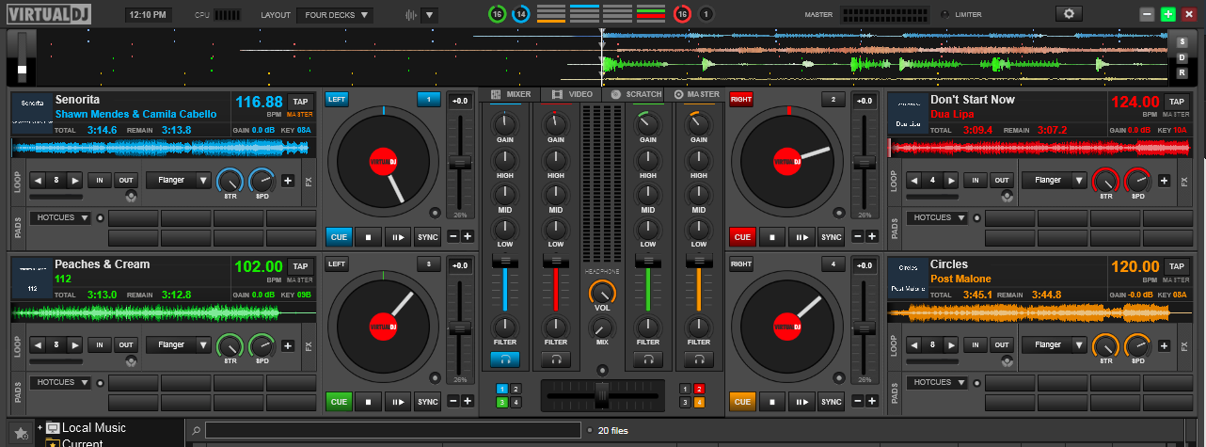Click the red channel volume fader
This screenshot has width=1206, height=447.
(555, 260)
